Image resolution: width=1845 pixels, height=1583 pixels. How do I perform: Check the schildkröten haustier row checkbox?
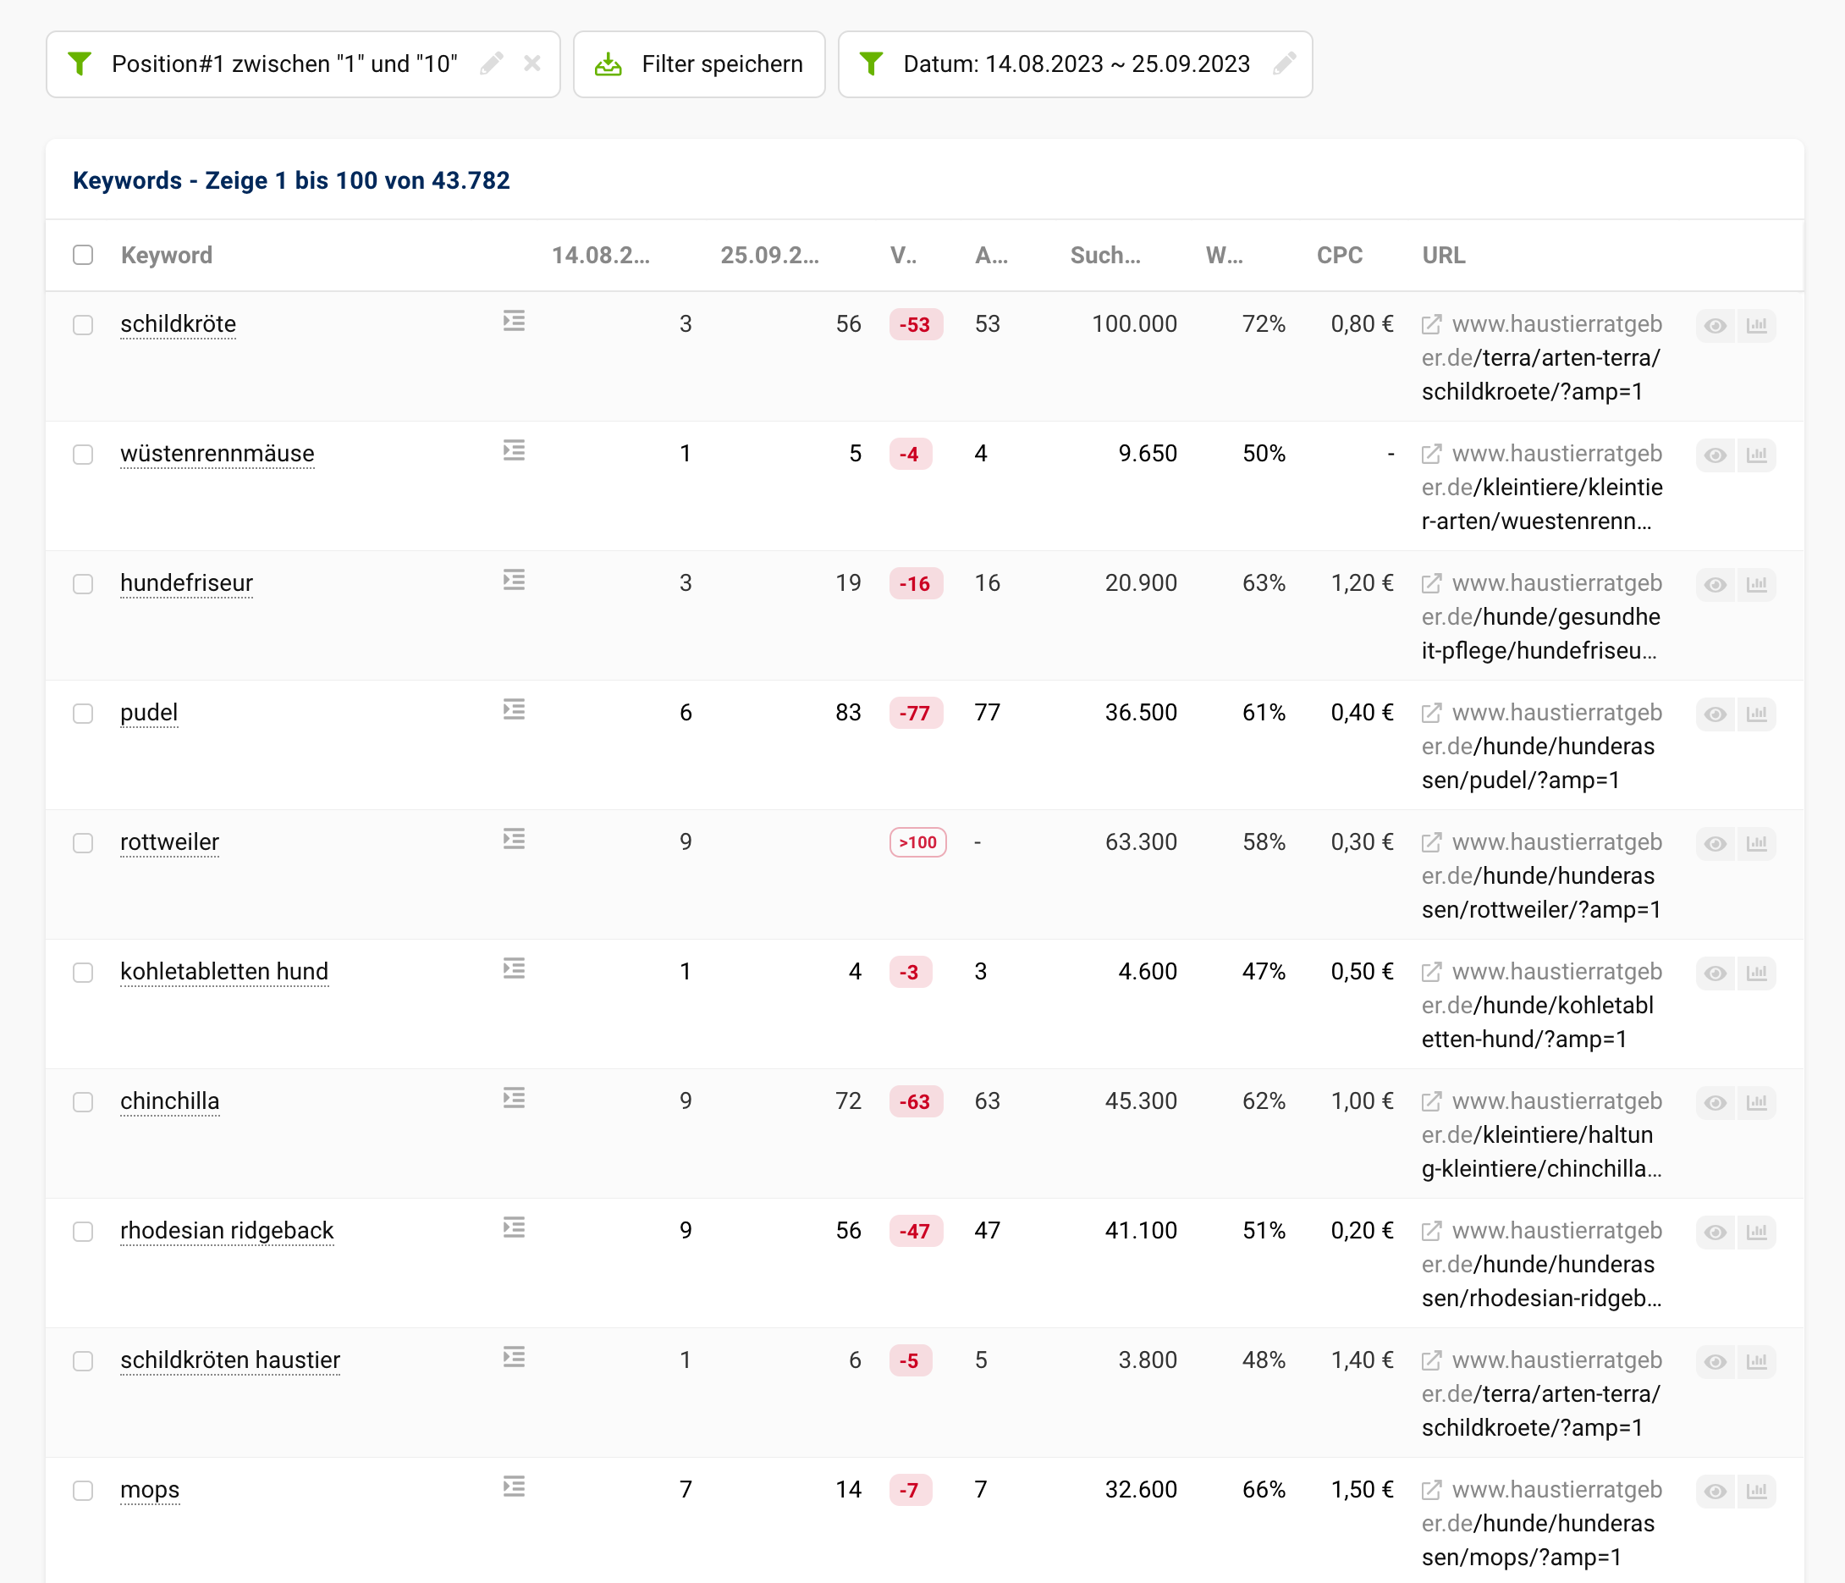tap(83, 1361)
